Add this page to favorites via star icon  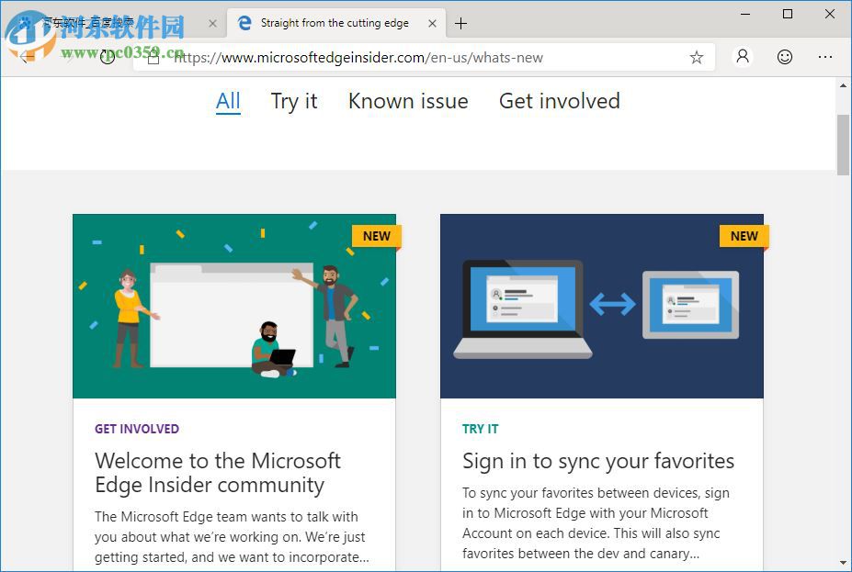(696, 57)
